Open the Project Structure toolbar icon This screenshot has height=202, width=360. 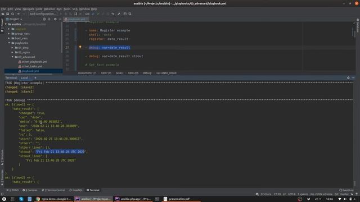(x=125, y=14)
